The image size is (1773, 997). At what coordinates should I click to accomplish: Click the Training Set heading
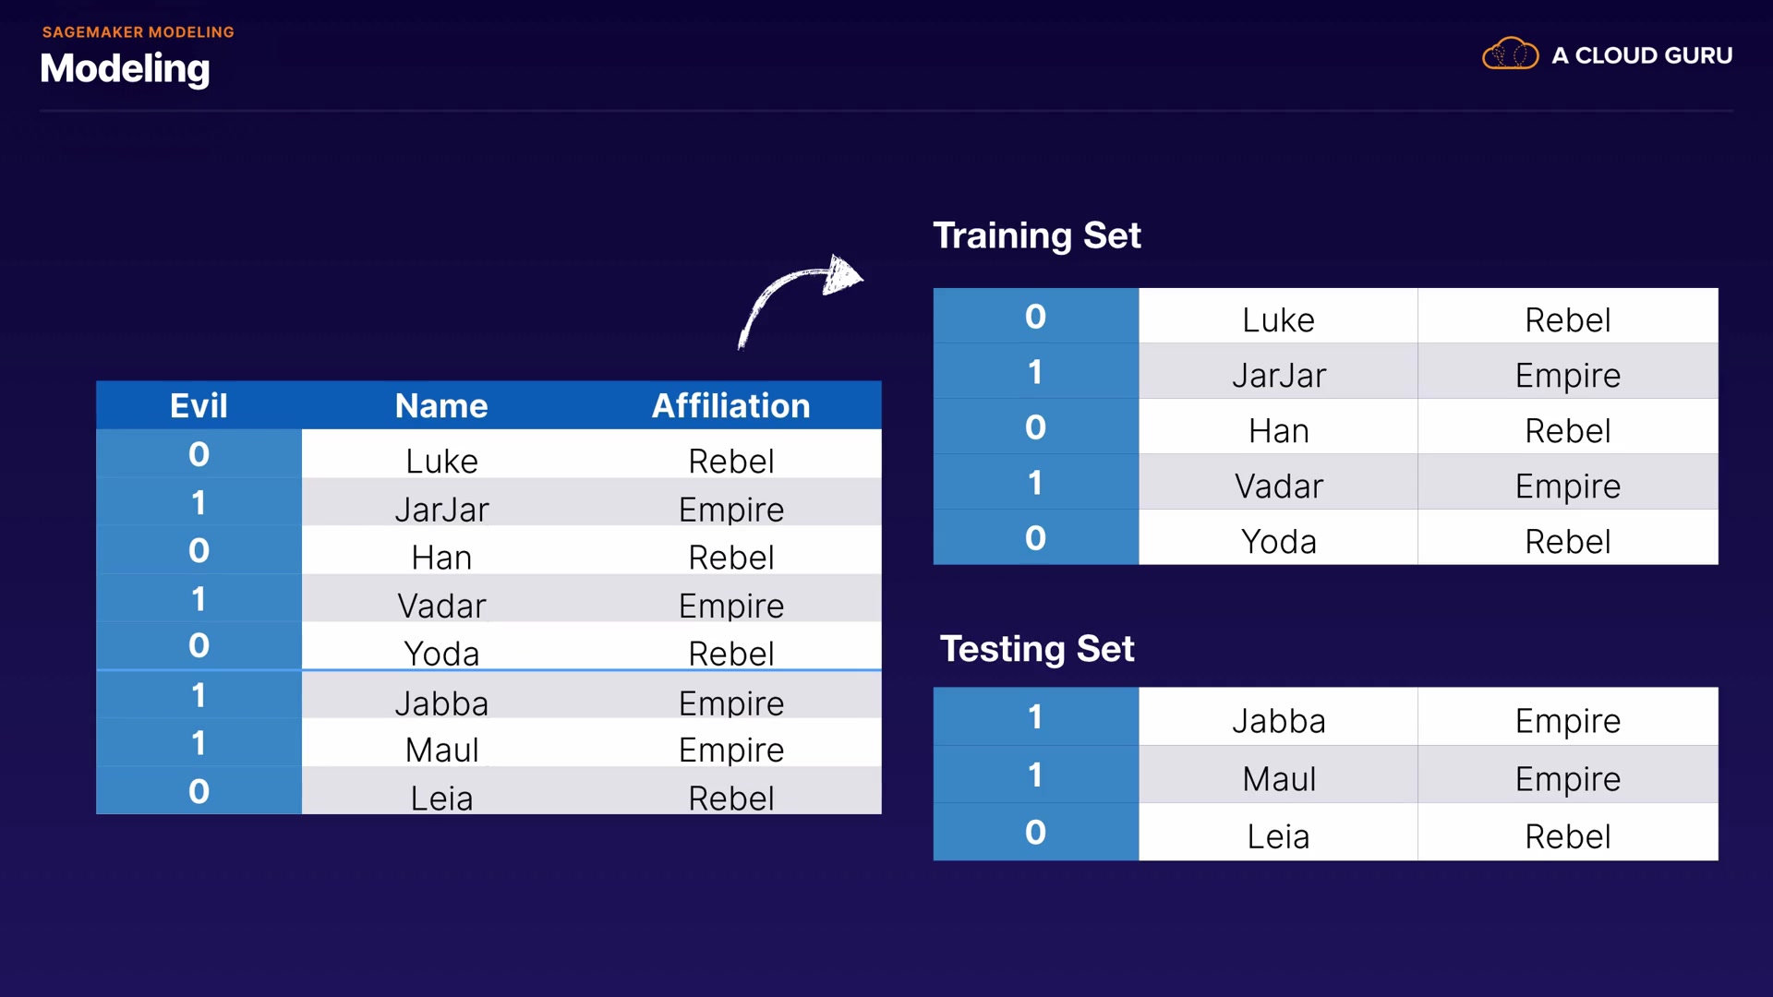1036,235
